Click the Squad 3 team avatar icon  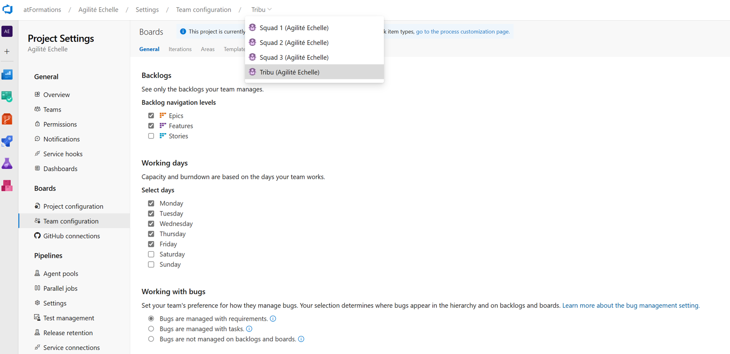253,57
